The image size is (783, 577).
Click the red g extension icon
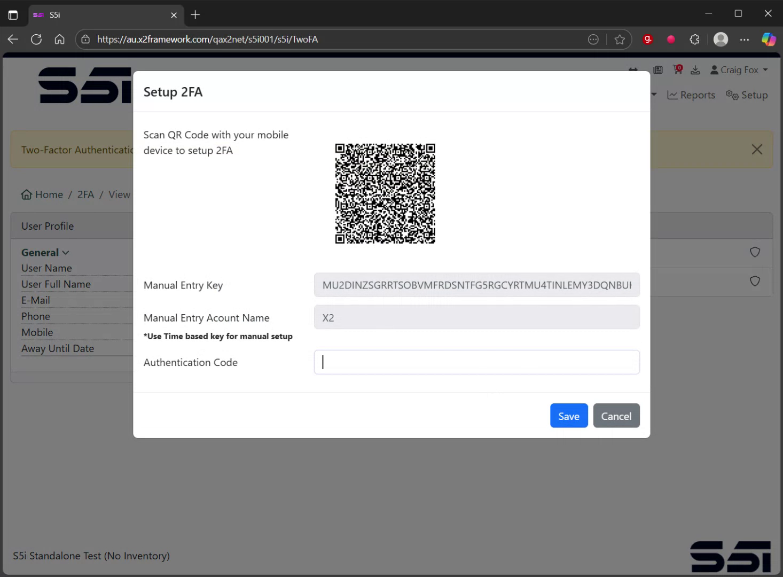(x=647, y=39)
